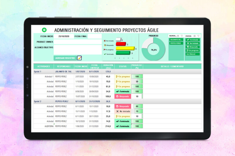This screenshot has width=235, height=156.
Task: Click En progreso status for duration 45,0 row
Action: (x=123, y=77)
